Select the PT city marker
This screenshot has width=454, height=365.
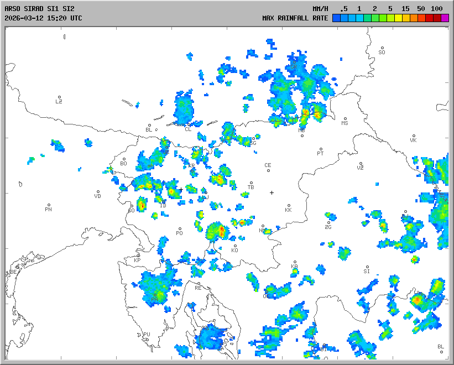[320, 149]
